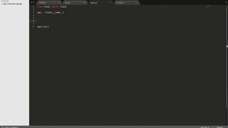Close the app1.py tab
Image resolution: width=228 pixels, height=128 pixels.
click(x=110, y=3)
